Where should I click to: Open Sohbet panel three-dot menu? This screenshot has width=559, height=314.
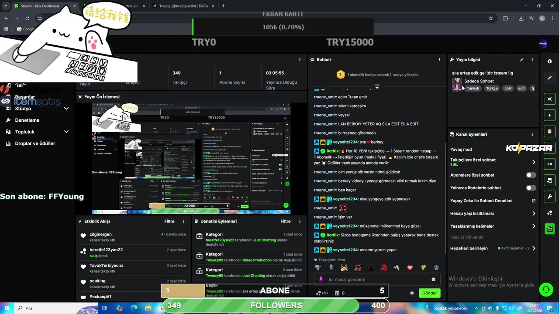coord(439,60)
